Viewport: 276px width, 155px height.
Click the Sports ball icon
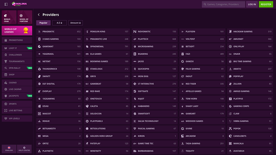[x=6, y=104]
